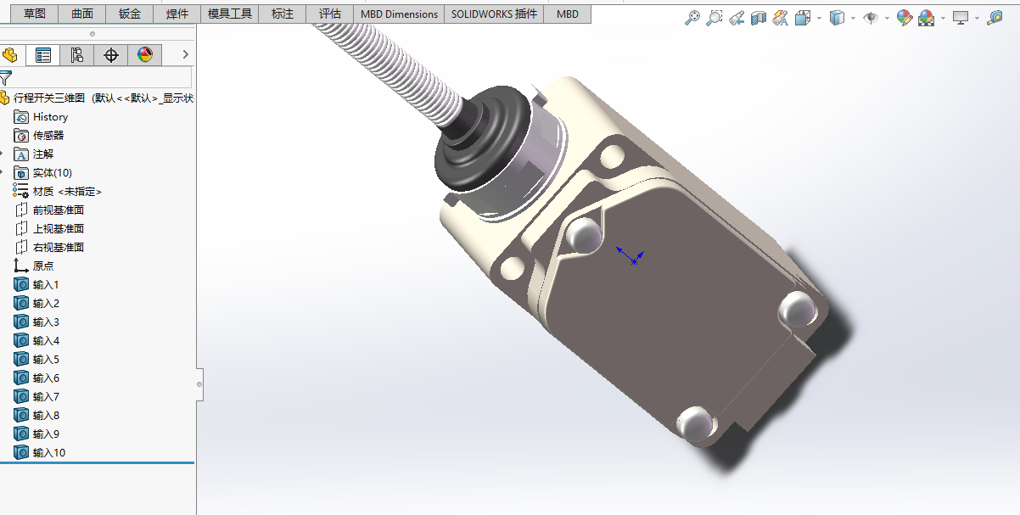This screenshot has width=1020, height=515.
Task: Select the 实体(10) solid bodies folder
Action: pyautogui.click(x=43, y=173)
